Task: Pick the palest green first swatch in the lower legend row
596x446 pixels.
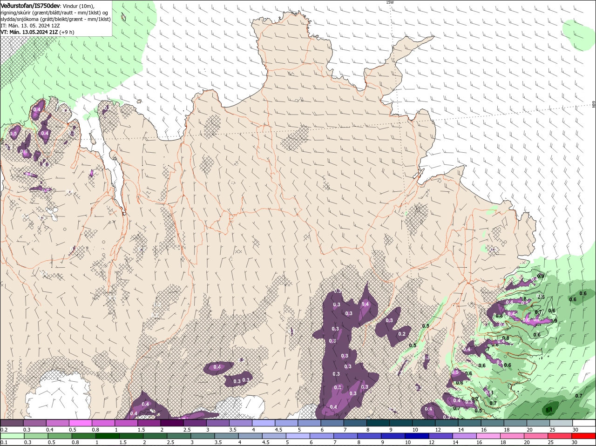Action: click(12, 436)
